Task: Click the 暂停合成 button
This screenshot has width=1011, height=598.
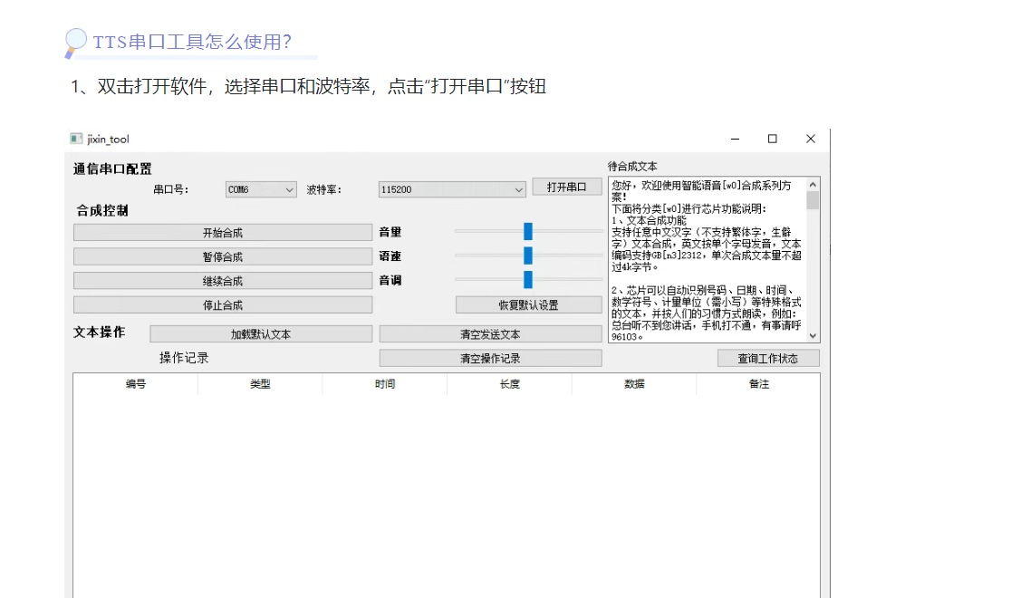Action: pyautogui.click(x=222, y=256)
